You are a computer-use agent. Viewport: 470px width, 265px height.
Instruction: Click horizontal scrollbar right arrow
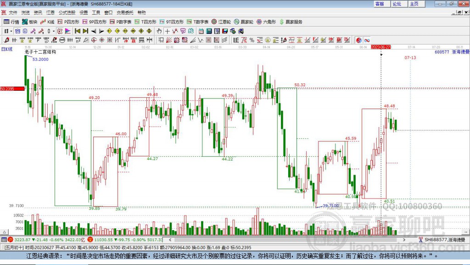[x=404, y=239]
